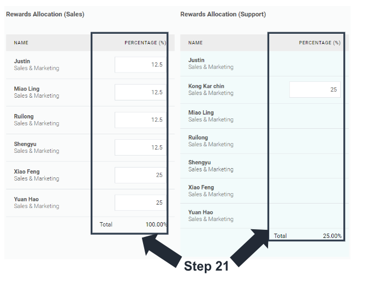Click the Rewards Allocation (Support) heading
The width and height of the screenshot is (380, 286).
223,14
